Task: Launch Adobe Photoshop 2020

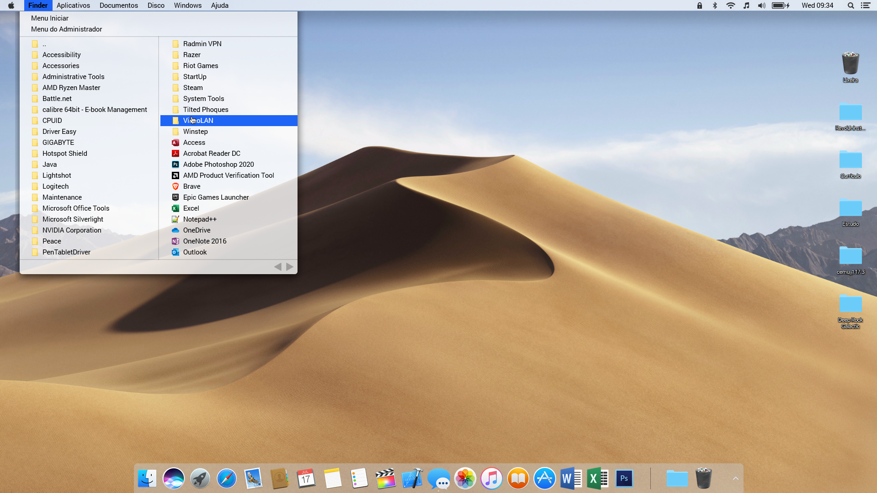Action: coord(229,164)
